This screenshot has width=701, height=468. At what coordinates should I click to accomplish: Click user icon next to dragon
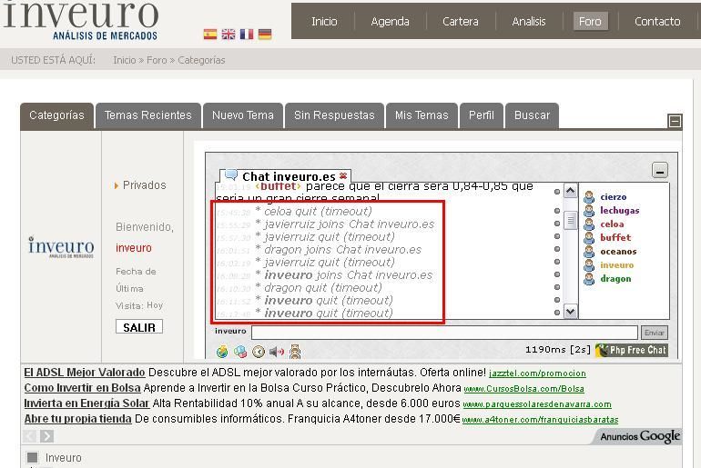point(589,278)
